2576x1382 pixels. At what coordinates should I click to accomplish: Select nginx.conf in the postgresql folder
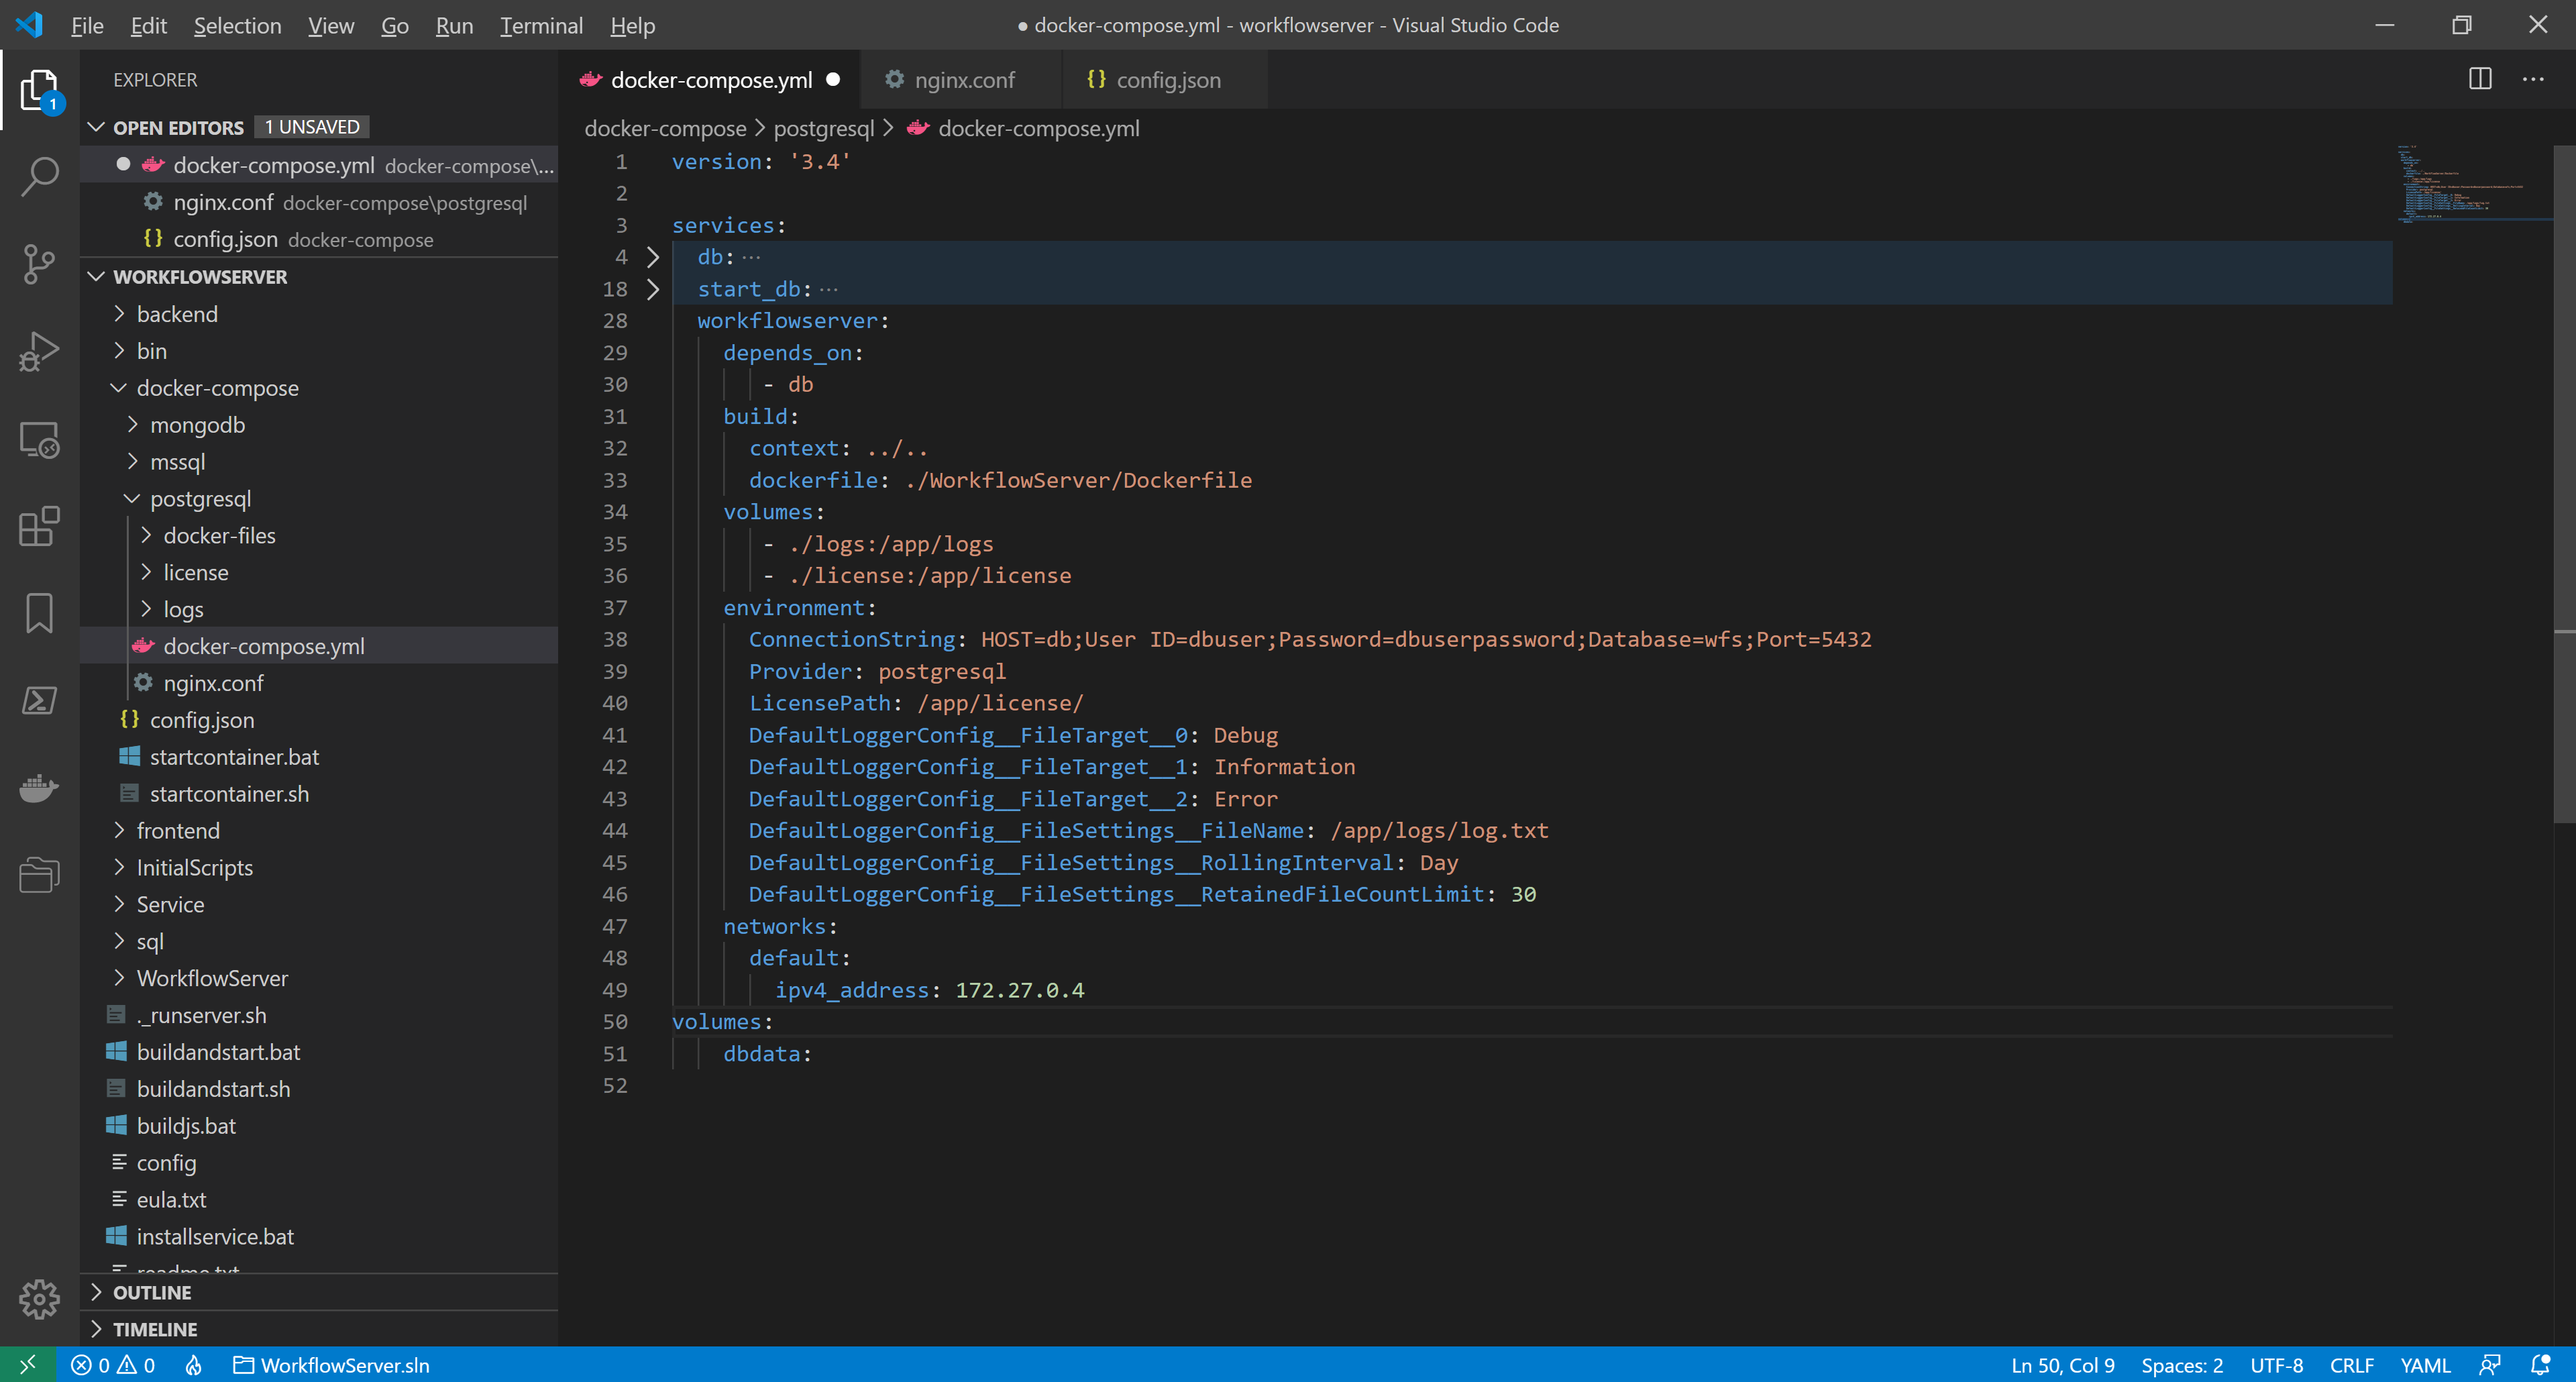213,683
